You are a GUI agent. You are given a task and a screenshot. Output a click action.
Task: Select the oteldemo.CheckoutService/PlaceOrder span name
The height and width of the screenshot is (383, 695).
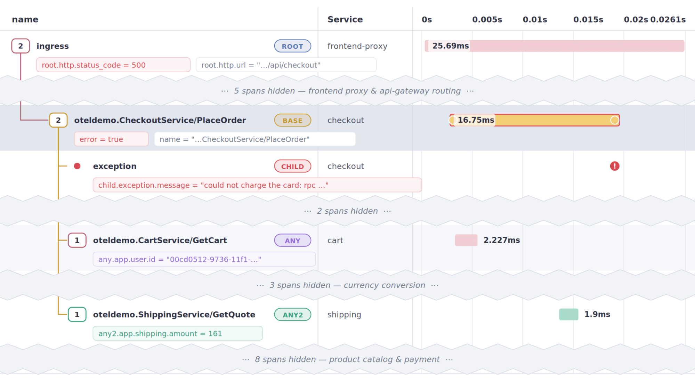coord(160,120)
